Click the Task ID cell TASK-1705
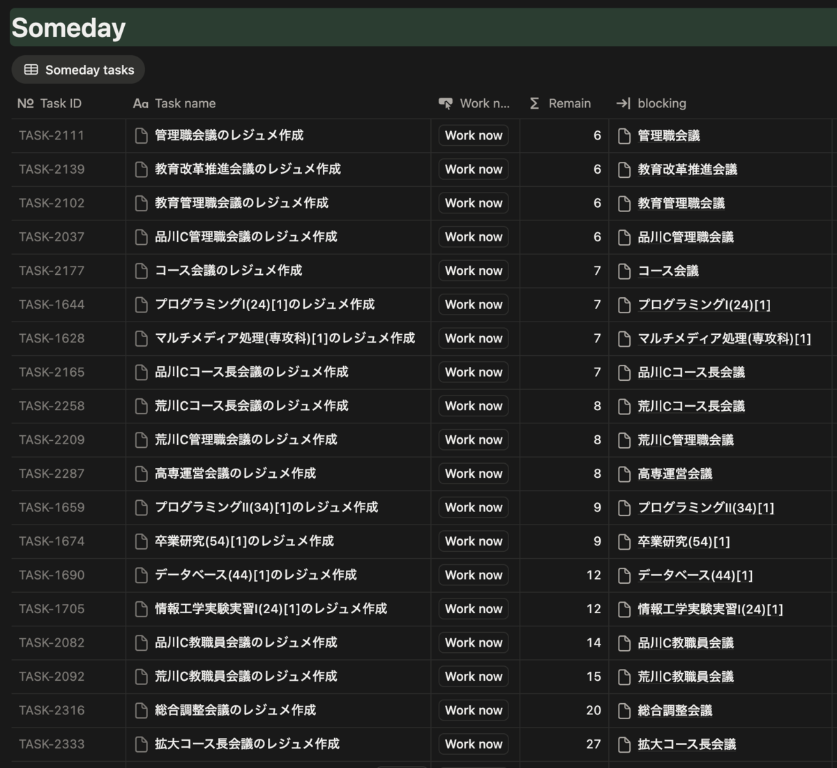Screen dimensions: 837x768 [52, 609]
